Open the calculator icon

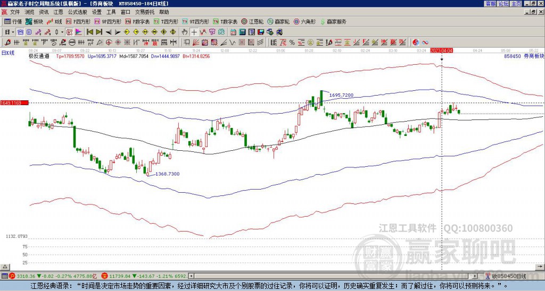(x=242, y=32)
